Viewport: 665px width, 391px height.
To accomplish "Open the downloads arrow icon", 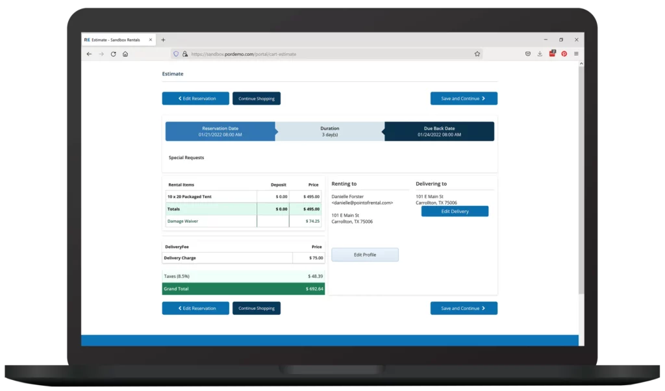I will click(x=540, y=54).
